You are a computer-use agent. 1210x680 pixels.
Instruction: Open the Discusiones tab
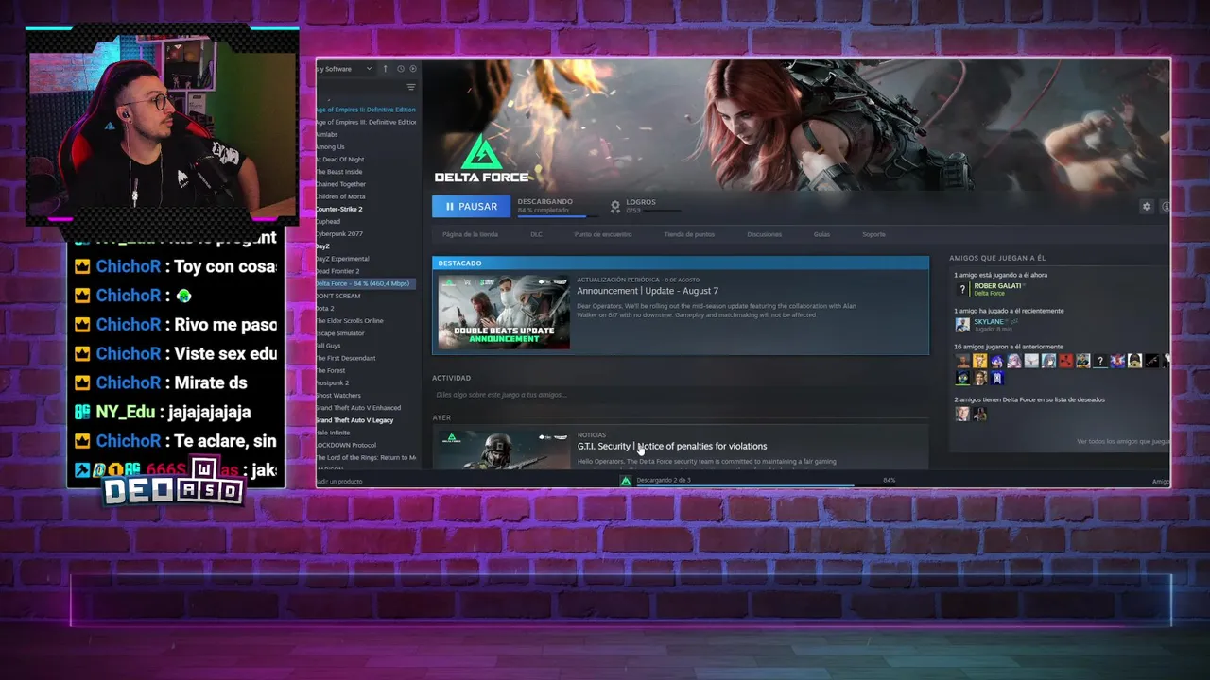[x=764, y=234]
